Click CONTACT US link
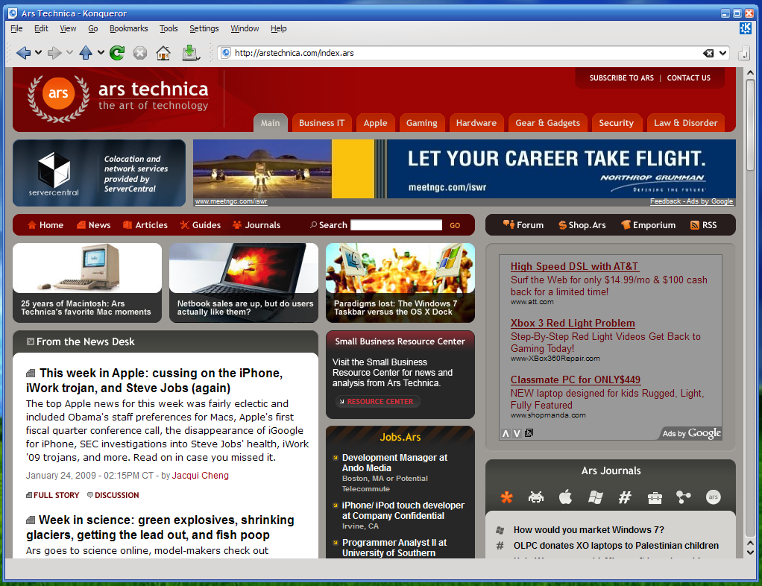This screenshot has width=762, height=586. [x=688, y=78]
